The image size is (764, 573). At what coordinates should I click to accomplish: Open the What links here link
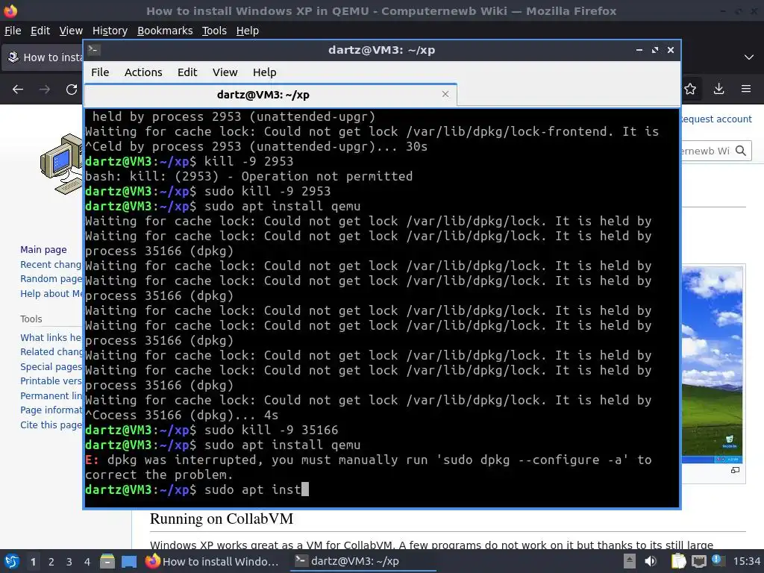[x=51, y=337]
